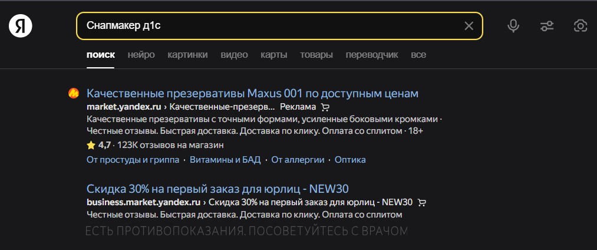The height and width of the screenshot is (250, 597).
Task: Open the Качественные презервативы Maxus 001 result title
Action: coord(252,93)
